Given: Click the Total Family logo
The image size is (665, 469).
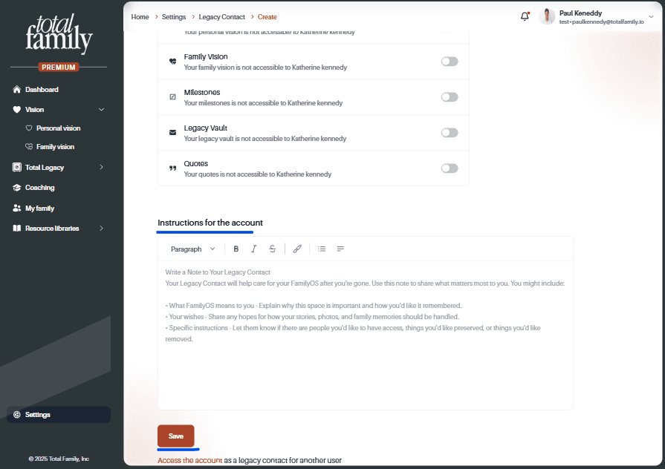Looking at the screenshot, I should click(59, 33).
